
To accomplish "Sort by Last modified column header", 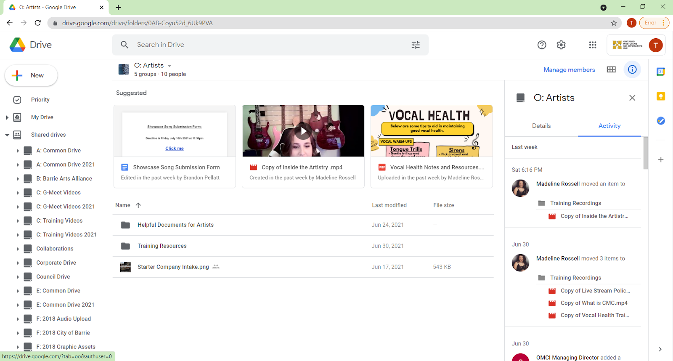I will 389,205.
